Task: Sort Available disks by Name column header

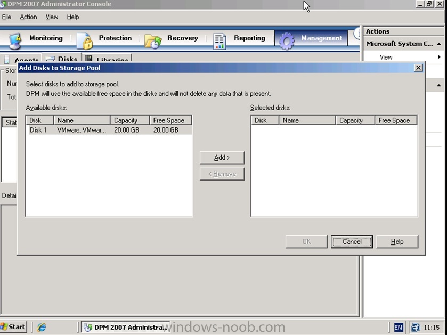Action: [x=82, y=120]
